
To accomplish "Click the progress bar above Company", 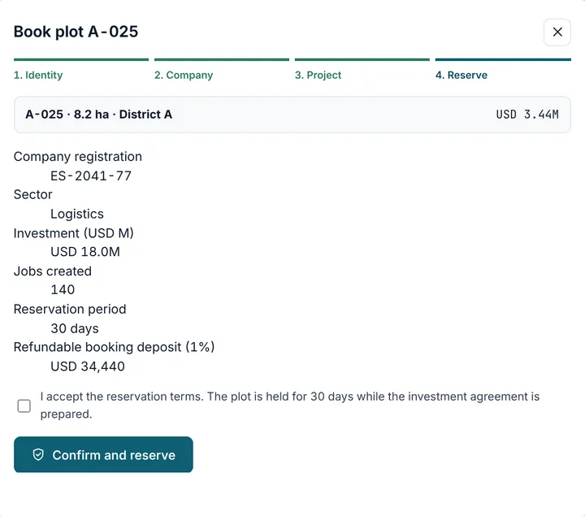I will pyautogui.click(x=222, y=59).
